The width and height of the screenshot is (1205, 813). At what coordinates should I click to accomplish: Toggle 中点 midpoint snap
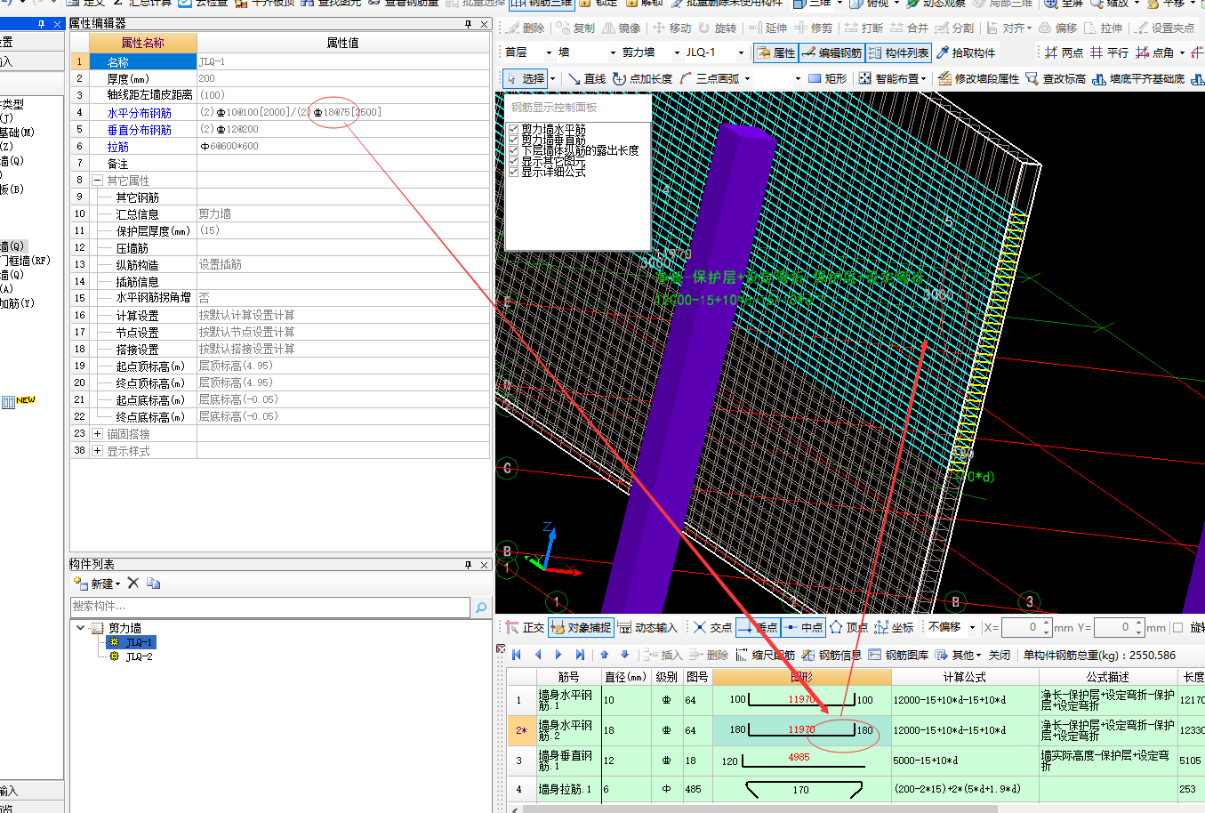[804, 628]
